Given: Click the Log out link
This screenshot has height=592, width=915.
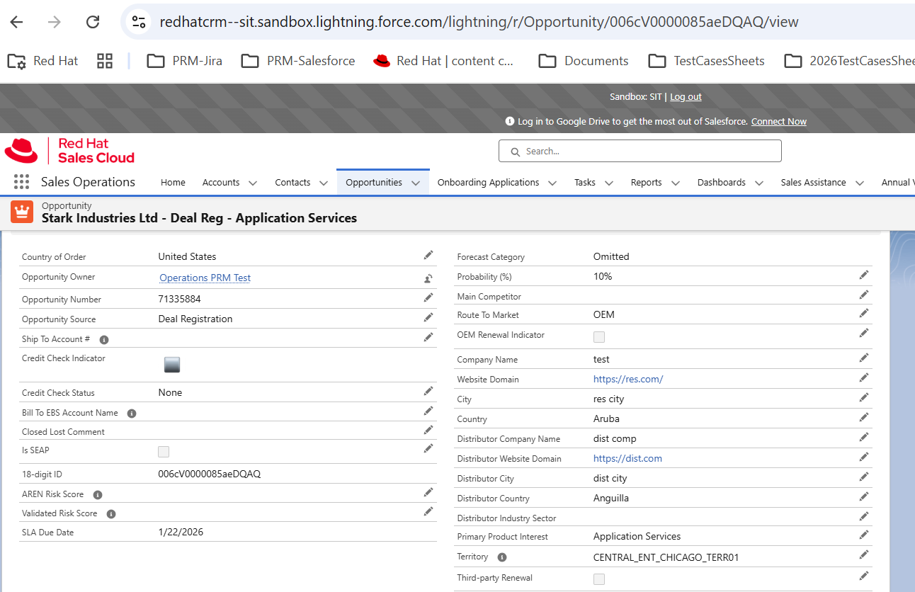Looking at the screenshot, I should 686,97.
